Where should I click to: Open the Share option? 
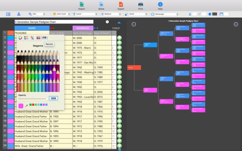coord(101,6)
